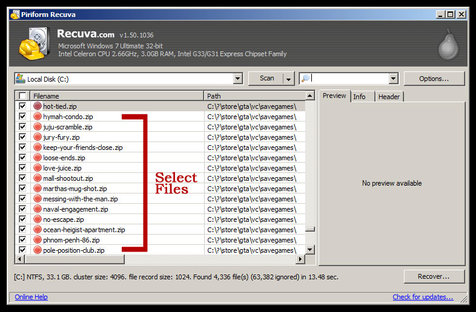The image size is (476, 312).
Task: Click the red icon for keep-your-friends-close.zip
Action: pos(38,148)
